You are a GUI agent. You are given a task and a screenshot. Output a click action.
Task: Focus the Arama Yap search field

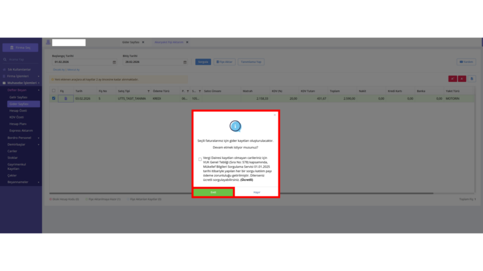[x=20, y=59]
